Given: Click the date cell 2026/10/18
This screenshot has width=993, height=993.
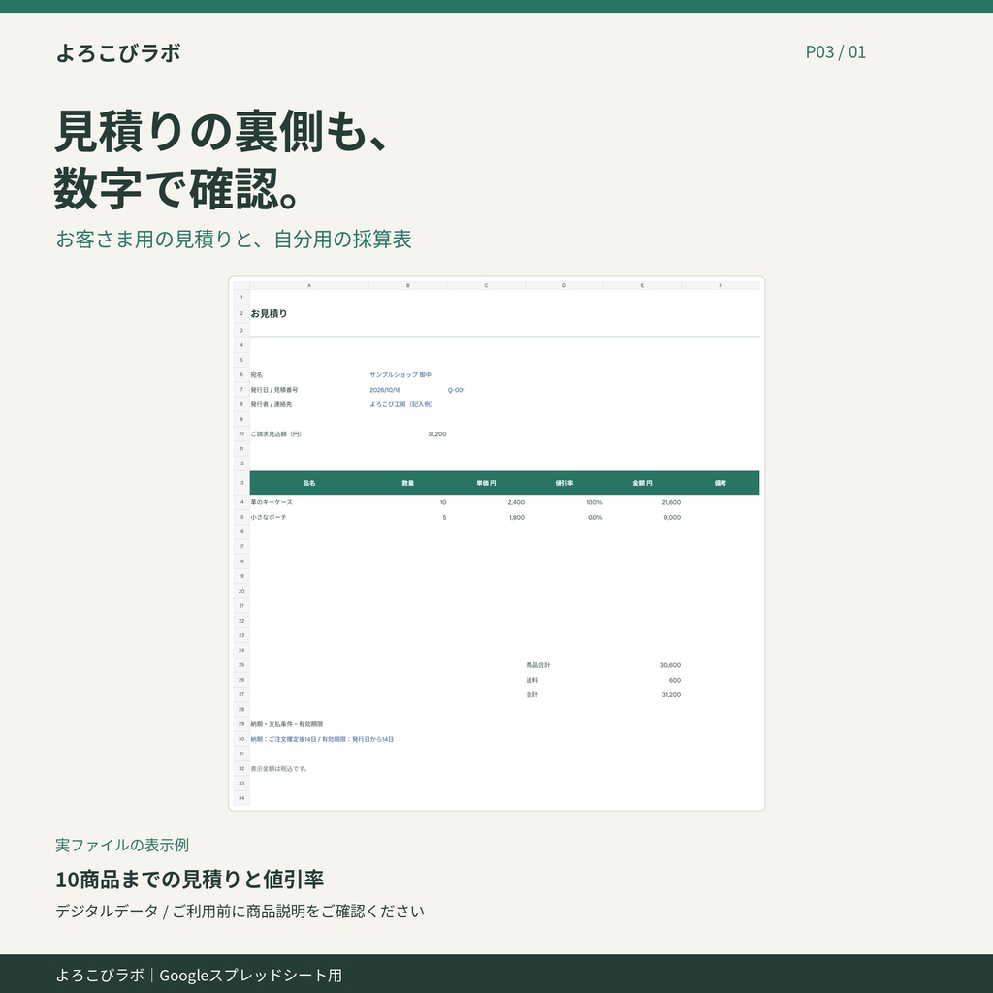Looking at the screenshot, I should point(385,390).
